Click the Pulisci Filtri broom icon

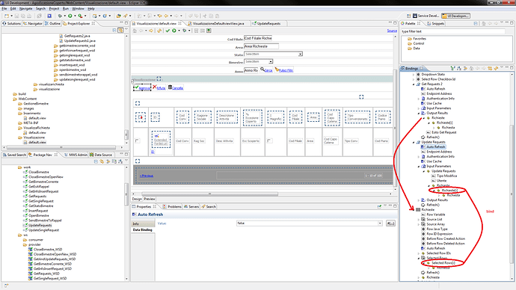click(277, 70)
